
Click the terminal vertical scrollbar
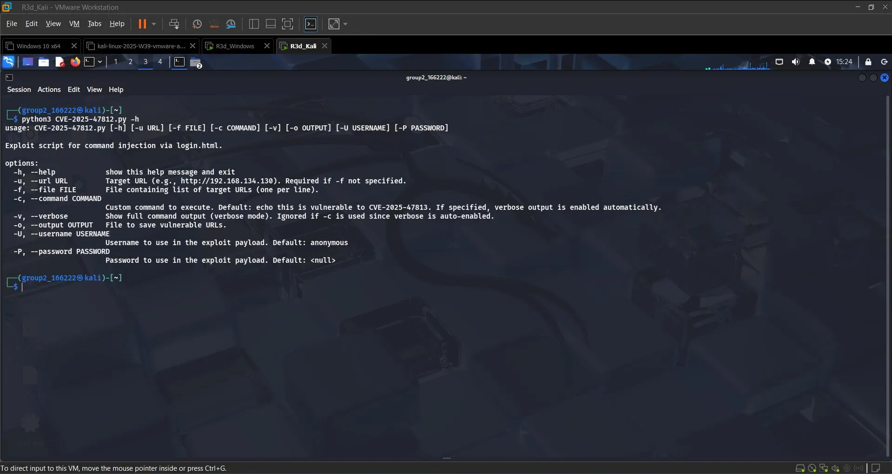(887, 277)
